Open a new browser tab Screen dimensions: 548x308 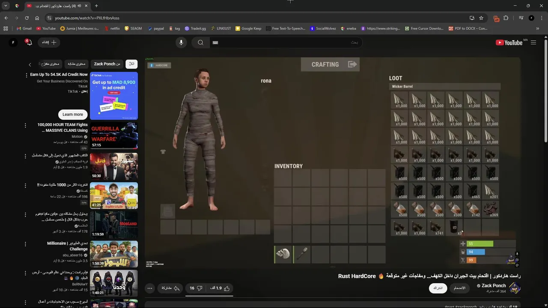(x=96, y=6)
